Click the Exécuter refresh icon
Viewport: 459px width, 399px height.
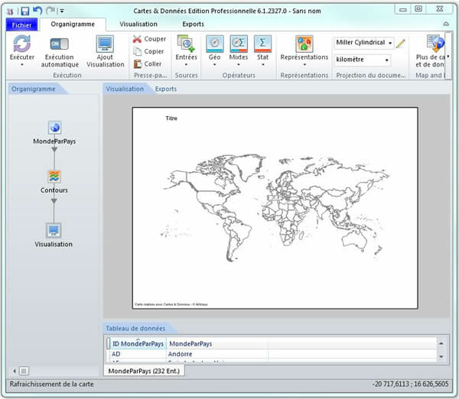(x=21, y=44)
